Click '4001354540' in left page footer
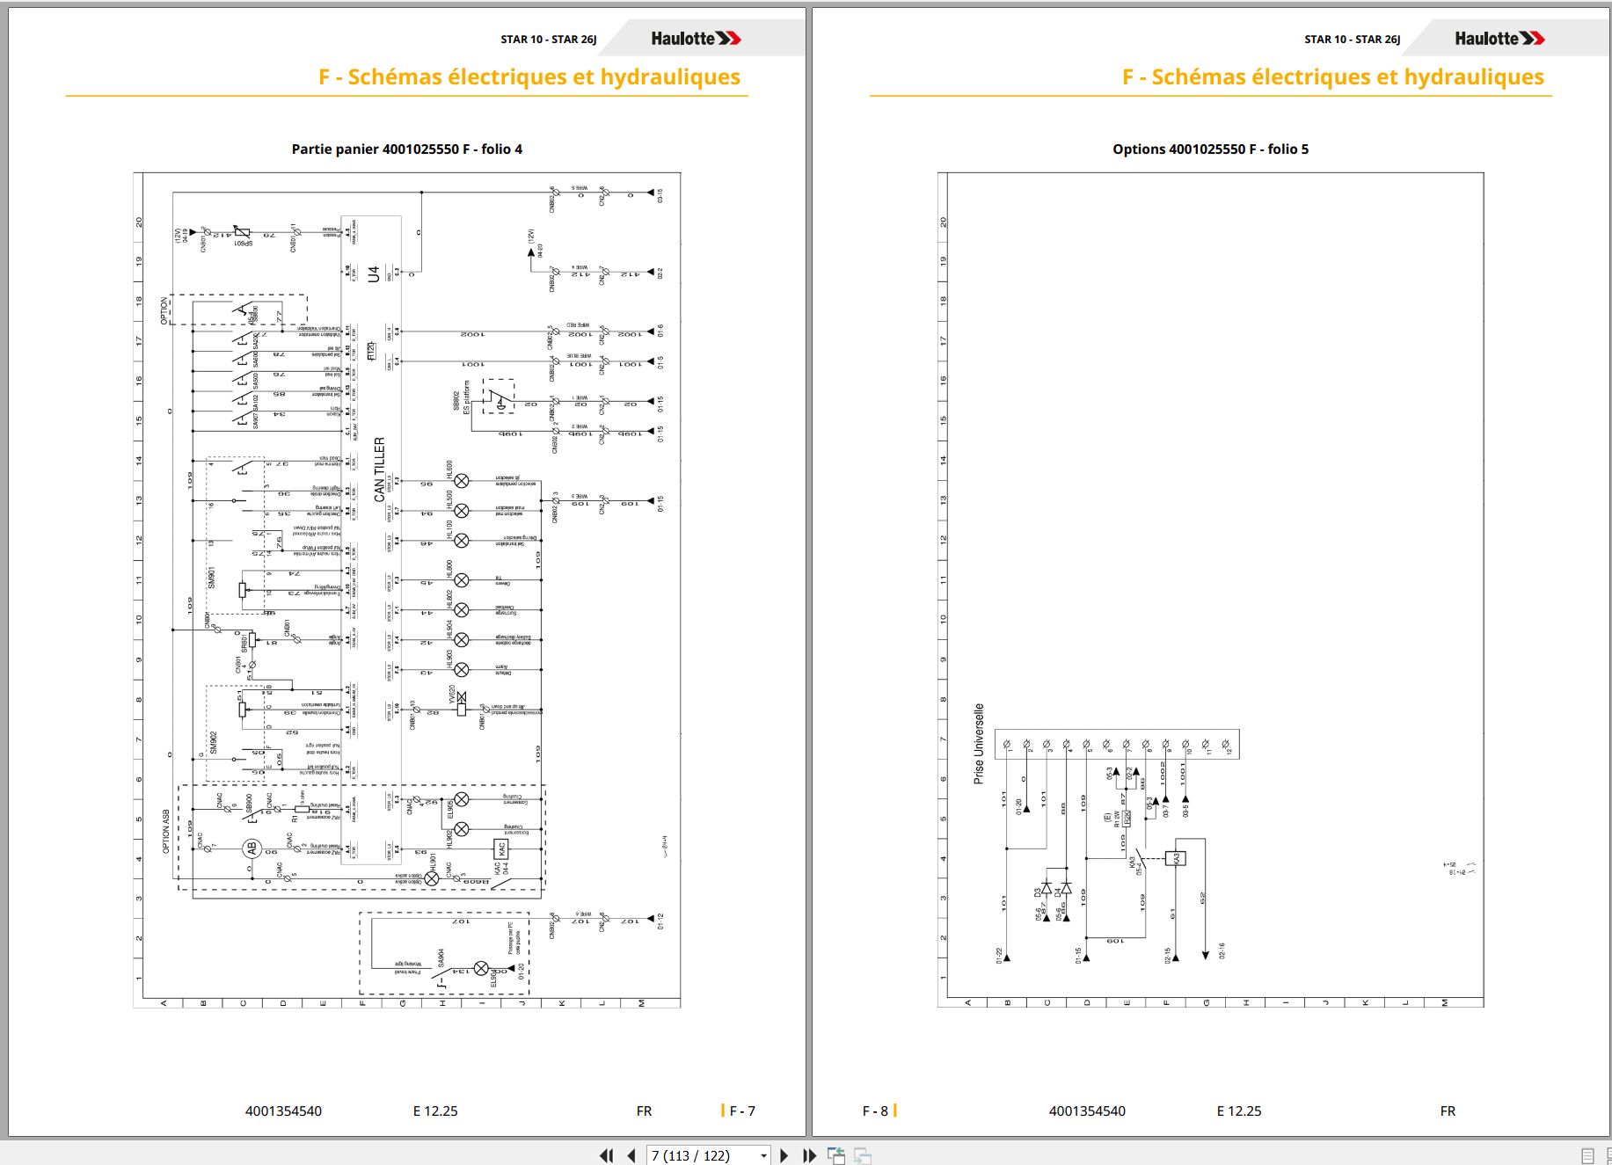The width and height of the screenshot is (1612, 1165). [283, 1110]
